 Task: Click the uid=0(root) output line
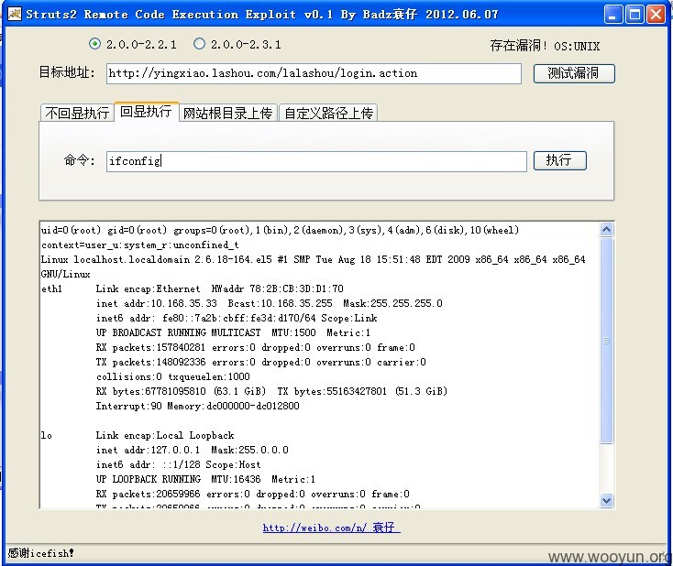280,230
